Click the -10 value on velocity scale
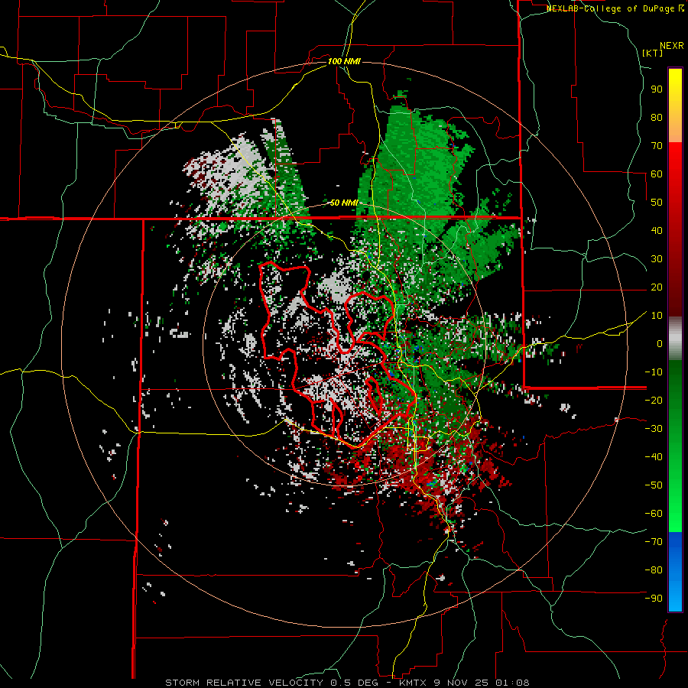The width and height of the screenshot is (688, 688). [x=654, y=372]
